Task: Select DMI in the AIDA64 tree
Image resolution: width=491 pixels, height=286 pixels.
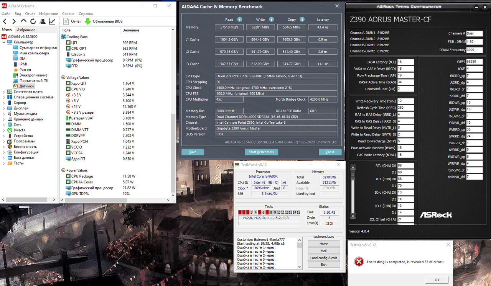Action: point(20,59)
